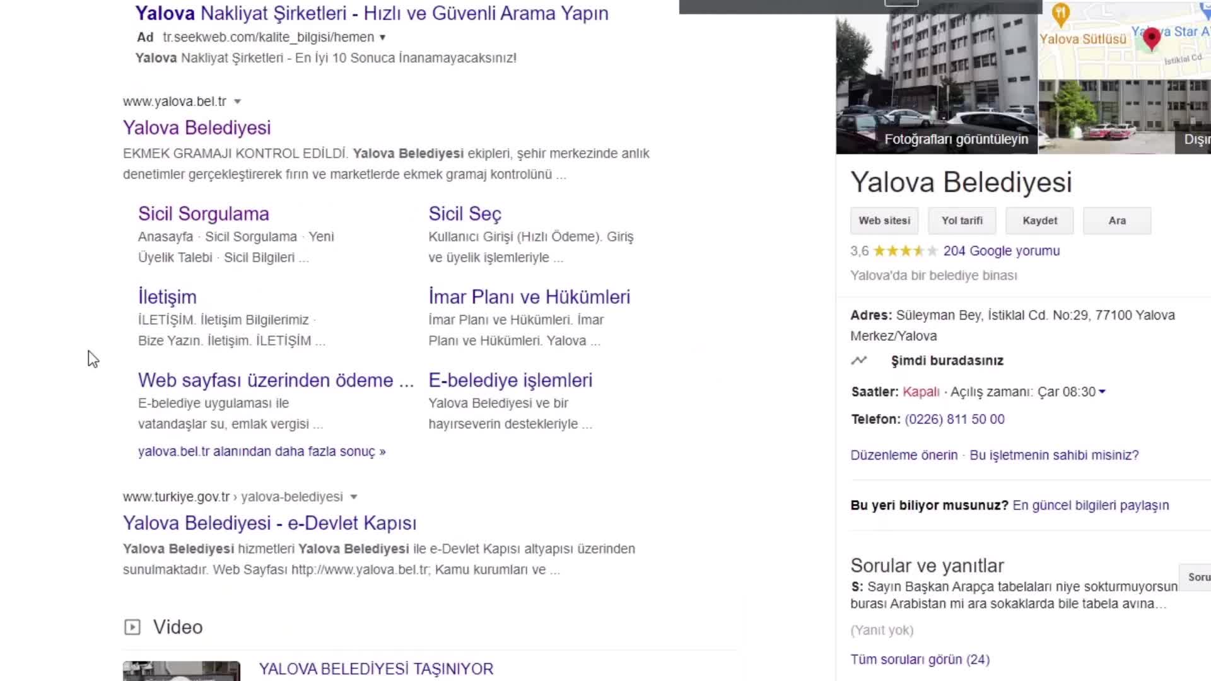Call the phone number (0226) 811 50 00
Viewport: 1211px width, 681px height.
tap(954, 419)
